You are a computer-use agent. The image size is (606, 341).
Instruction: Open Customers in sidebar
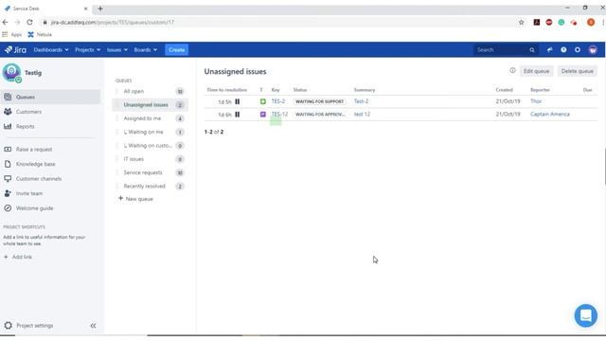[x=28, y=112]
